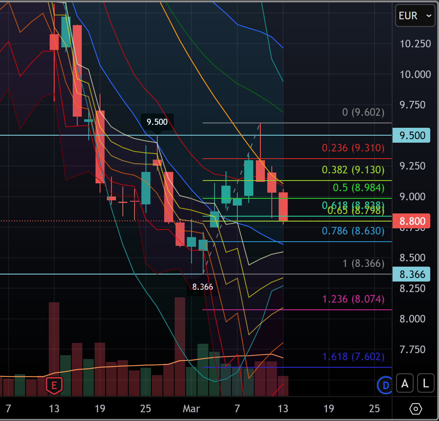Select the Fibonacci 1.236 (8.074) level label

[353, 299]
